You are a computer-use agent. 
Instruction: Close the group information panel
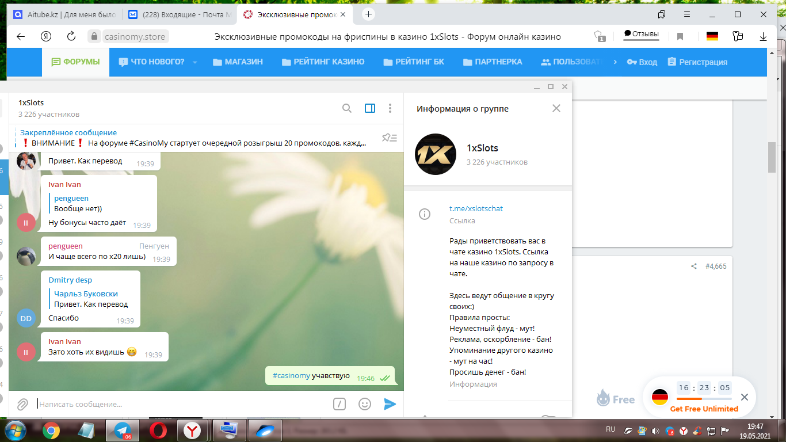point(556,108)
